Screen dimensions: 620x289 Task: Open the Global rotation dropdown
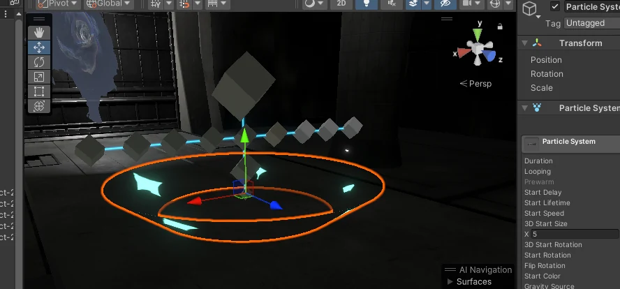click(x=108, y=4)
